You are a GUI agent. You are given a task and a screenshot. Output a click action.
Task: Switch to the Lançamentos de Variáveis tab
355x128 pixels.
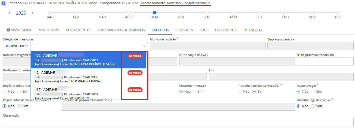pyautogui.click(x=121, y=30)
